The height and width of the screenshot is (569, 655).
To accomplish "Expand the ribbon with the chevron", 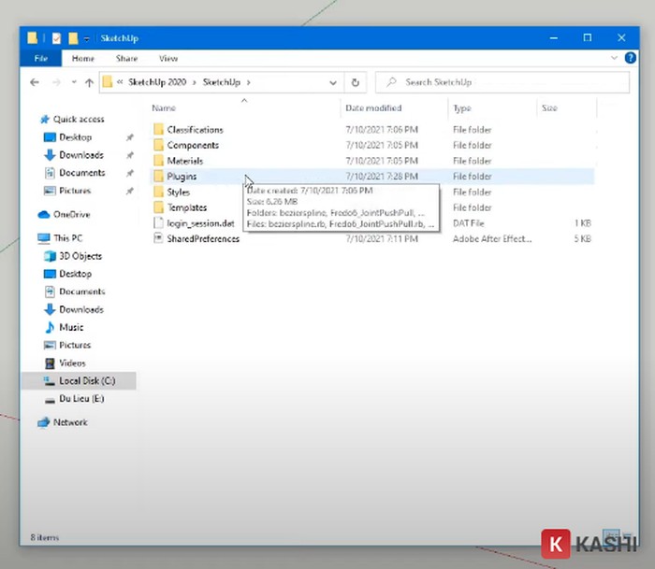I will click(614, 58).
